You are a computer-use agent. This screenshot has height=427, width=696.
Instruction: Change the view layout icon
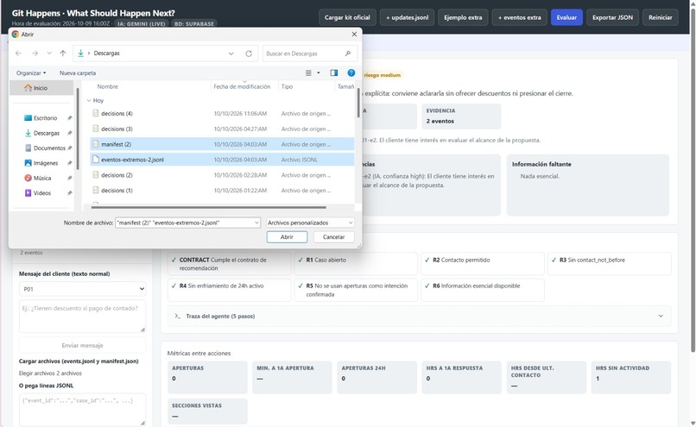tap(308, 73)
